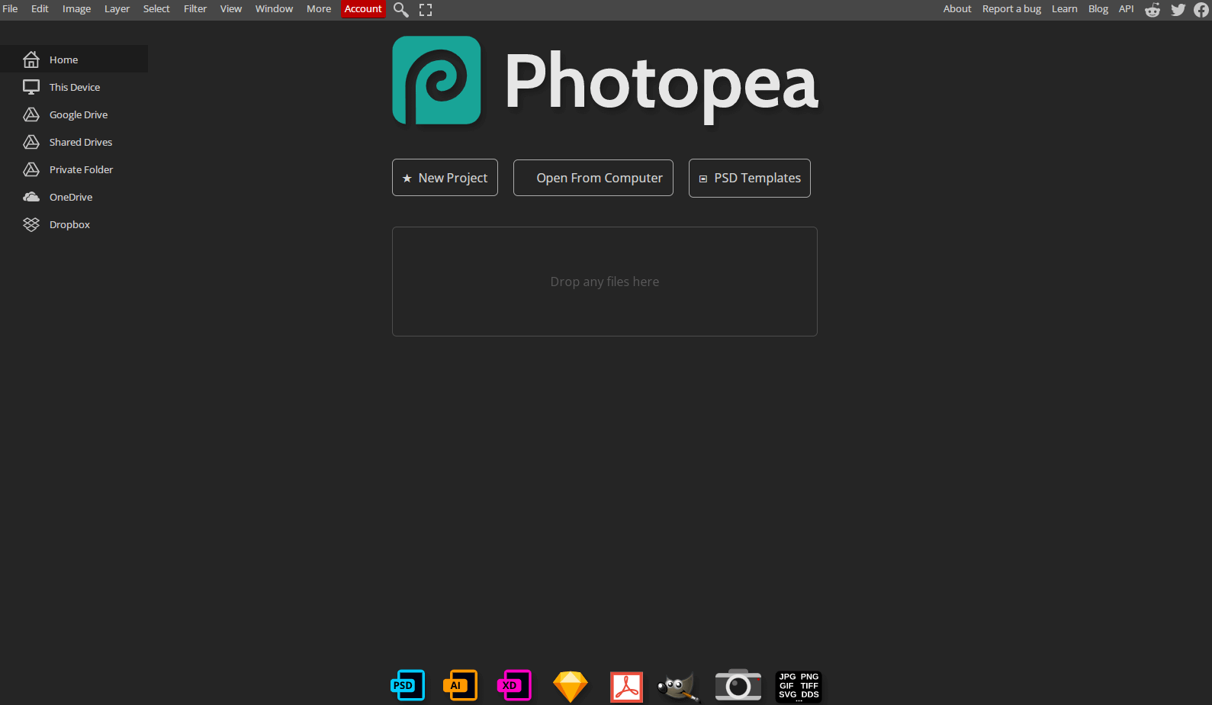Click the PSD format icon
The width and height of the screenshot is (1212, 705).
(407, 685)
